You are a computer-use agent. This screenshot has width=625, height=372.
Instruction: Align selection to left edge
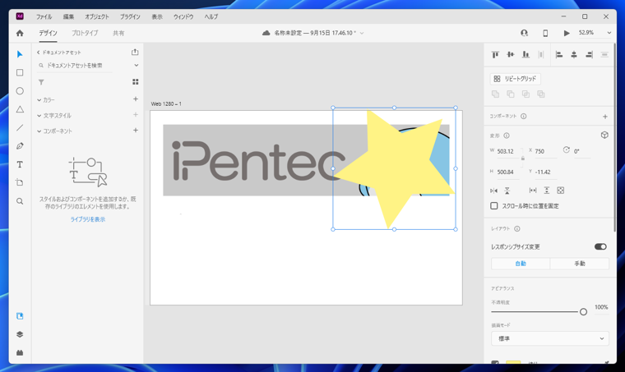559,54
